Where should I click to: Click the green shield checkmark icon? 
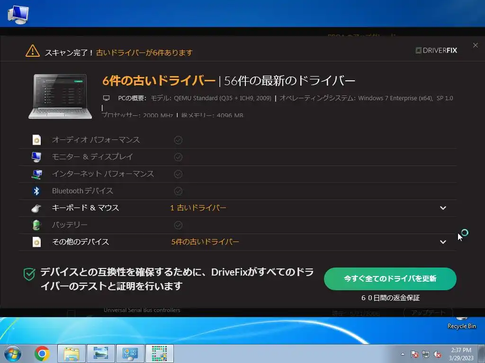pyautogui.click(x=29, y=274)
